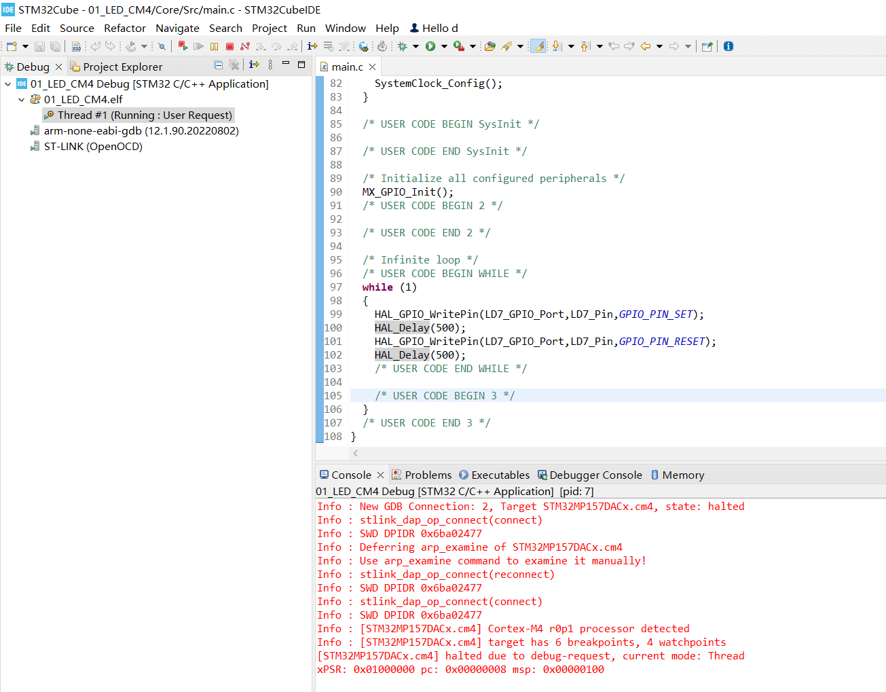Click the Resume debug icon
The image size is (886, 692).
[x=198, y=46]
